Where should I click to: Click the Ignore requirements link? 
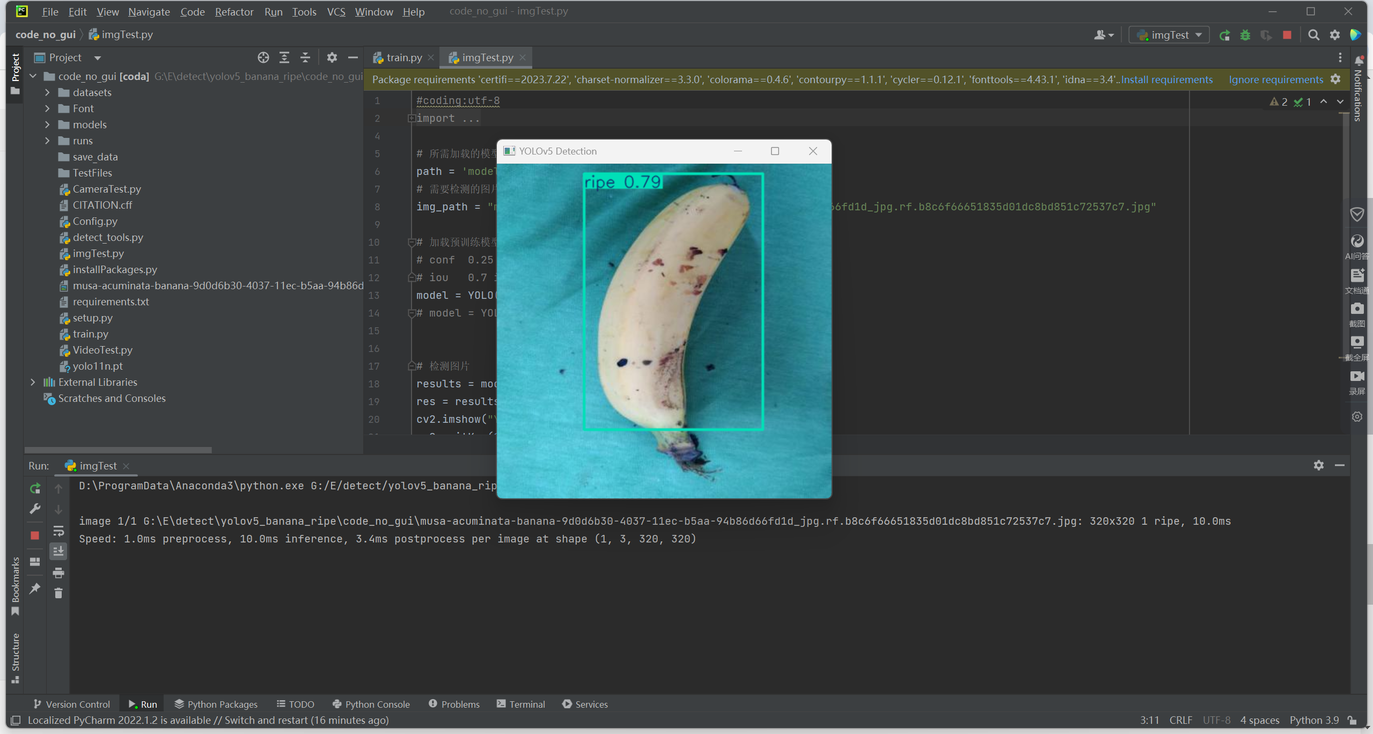pos(1276,79)
